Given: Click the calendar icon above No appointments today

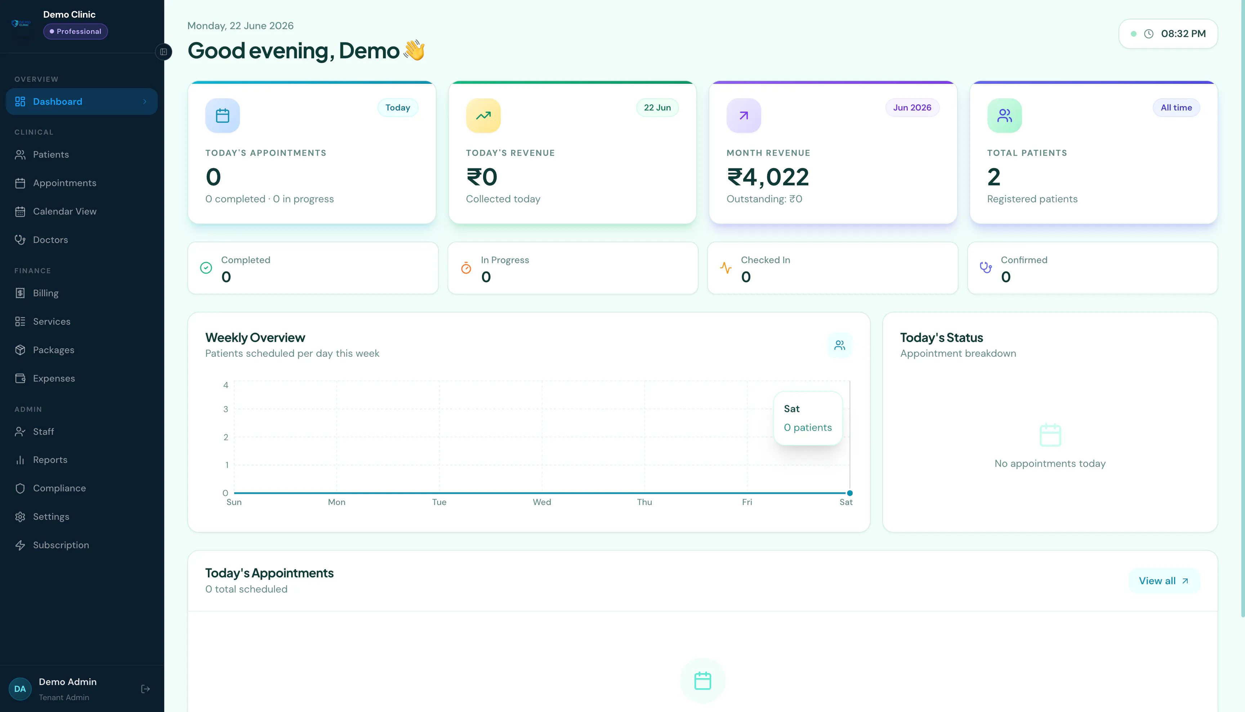Looking at the screenshot, I should tap(1050, 435).
